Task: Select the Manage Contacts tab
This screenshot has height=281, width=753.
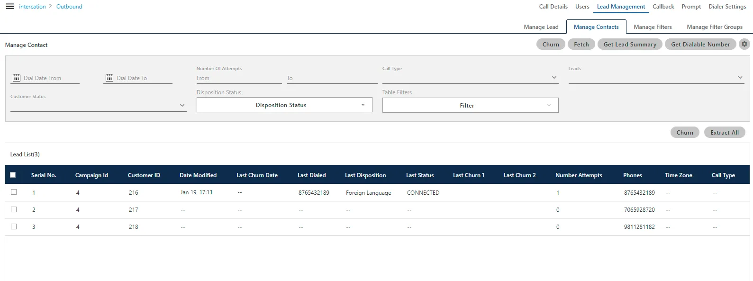Action: (596, 27)
